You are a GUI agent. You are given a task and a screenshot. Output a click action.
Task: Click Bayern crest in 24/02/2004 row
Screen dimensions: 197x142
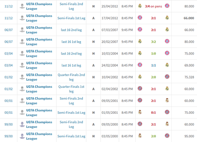pyautogui.click(x=140, y=65)
